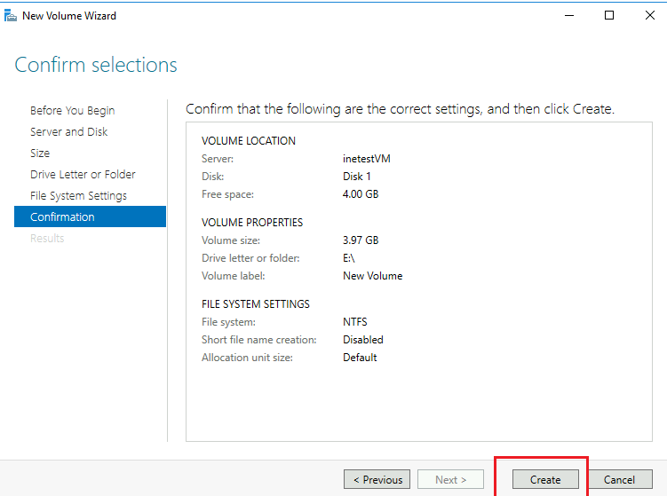Image resolution: width=667 pixels, height=496 pixels.
Task: Click Create to create the volume
Action: point(545,480)
